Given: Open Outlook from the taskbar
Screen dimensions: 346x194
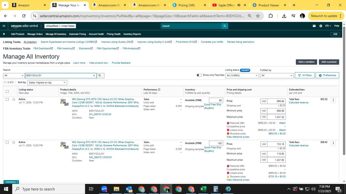Looking at the screenshot, I should point(129,189).
